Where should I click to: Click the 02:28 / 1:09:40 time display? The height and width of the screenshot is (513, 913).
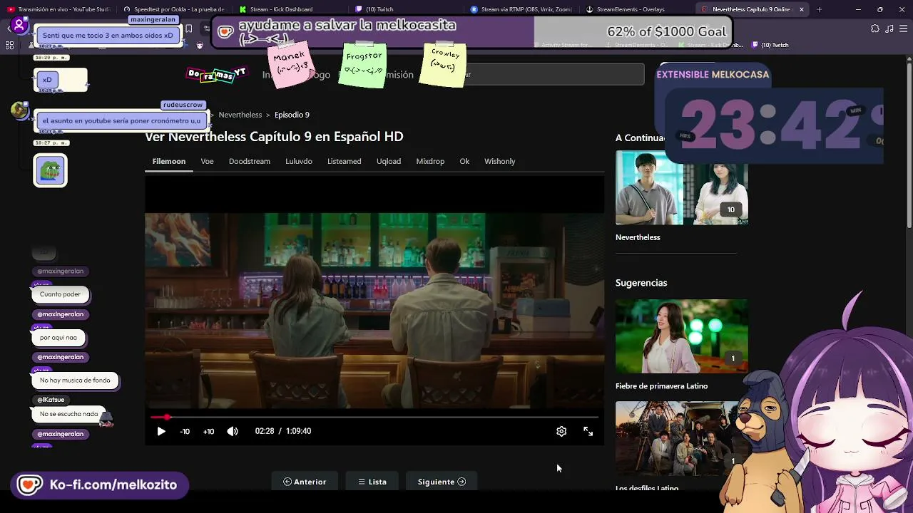click(283, 431)
